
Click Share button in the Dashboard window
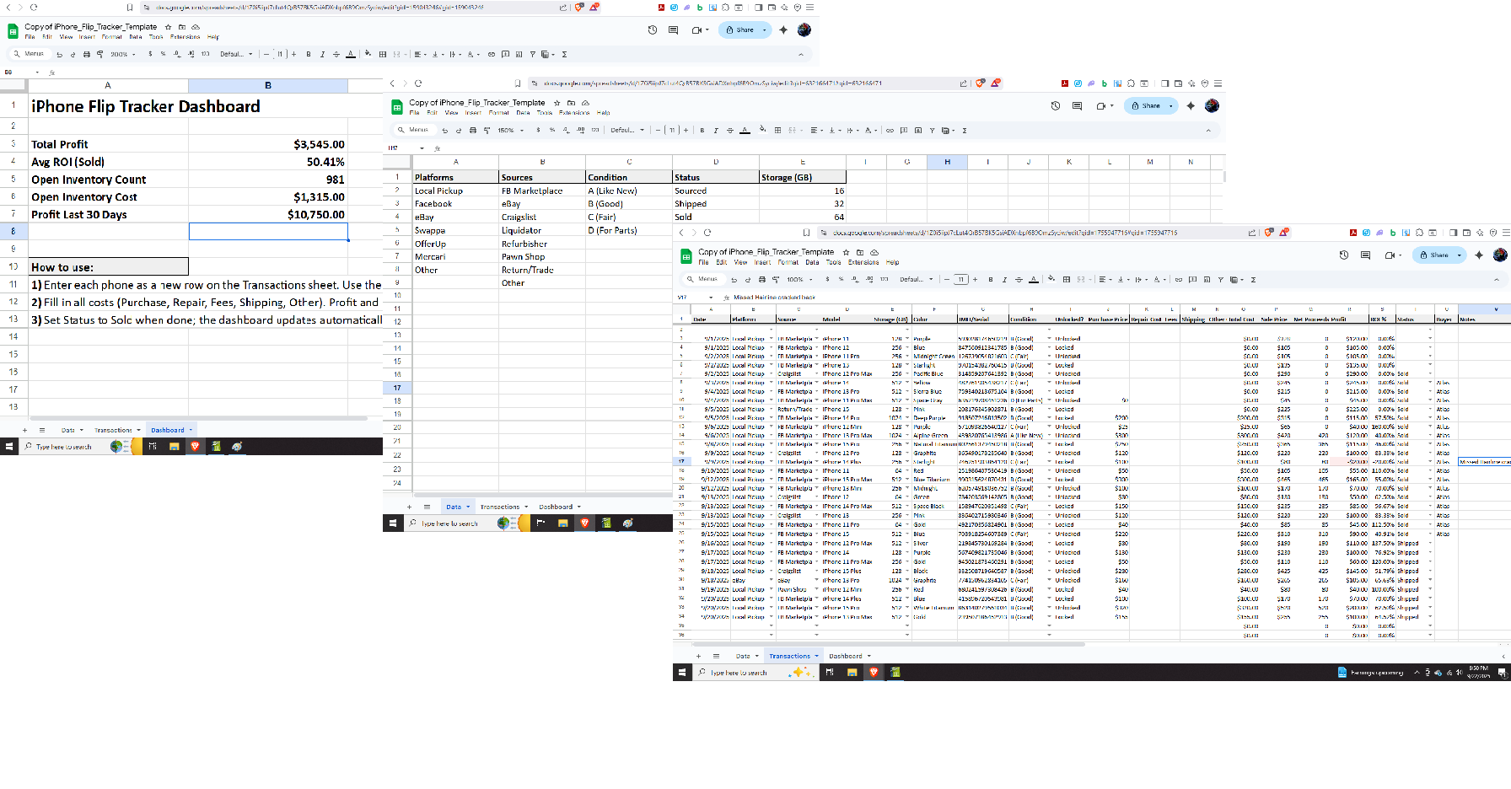tap(740, 30)
